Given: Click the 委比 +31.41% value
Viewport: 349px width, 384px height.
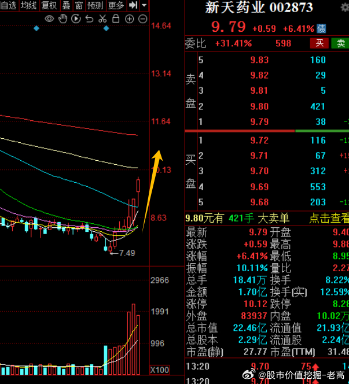Looking at the screenshot, I should (233, 43).
